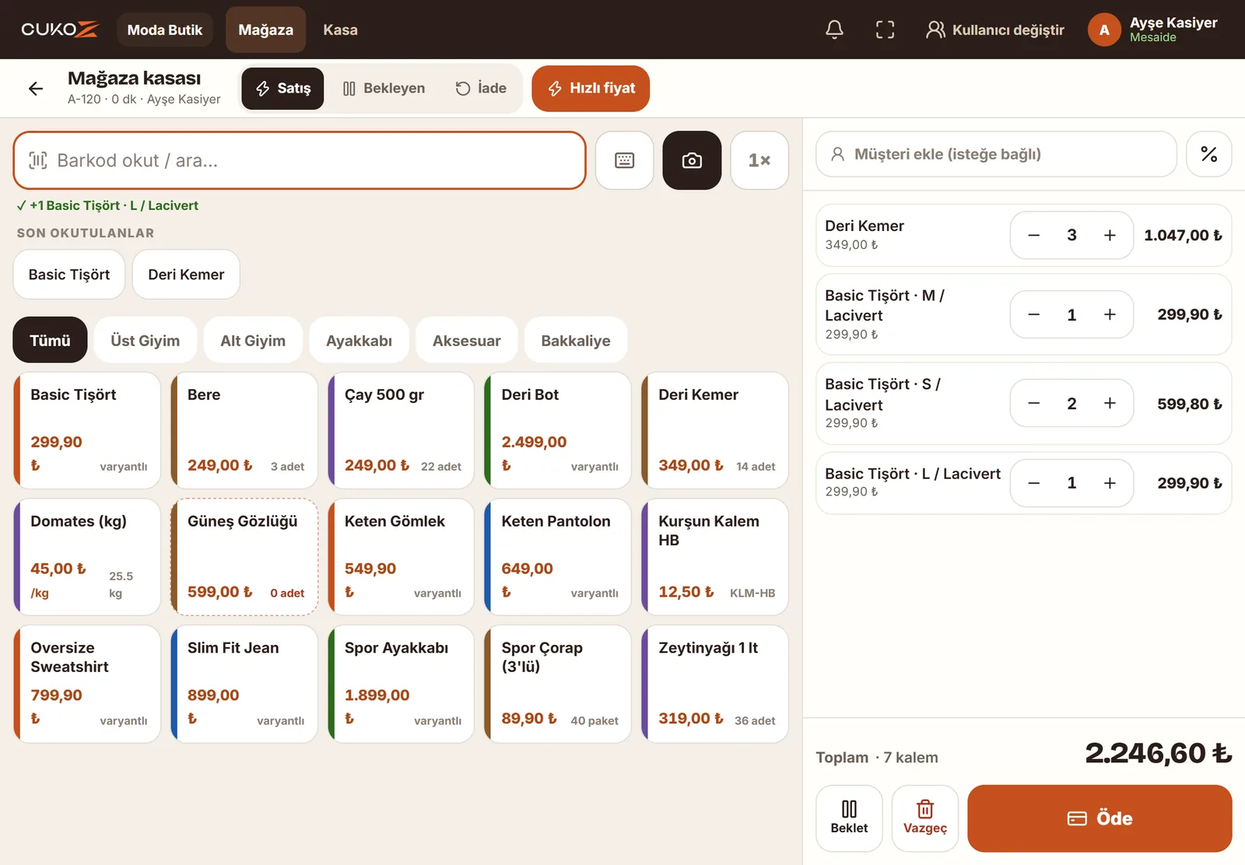Put sale on hold with Beklet
Screen dimensions: 1245x865
pyautogui.click(x=849, y=818)
